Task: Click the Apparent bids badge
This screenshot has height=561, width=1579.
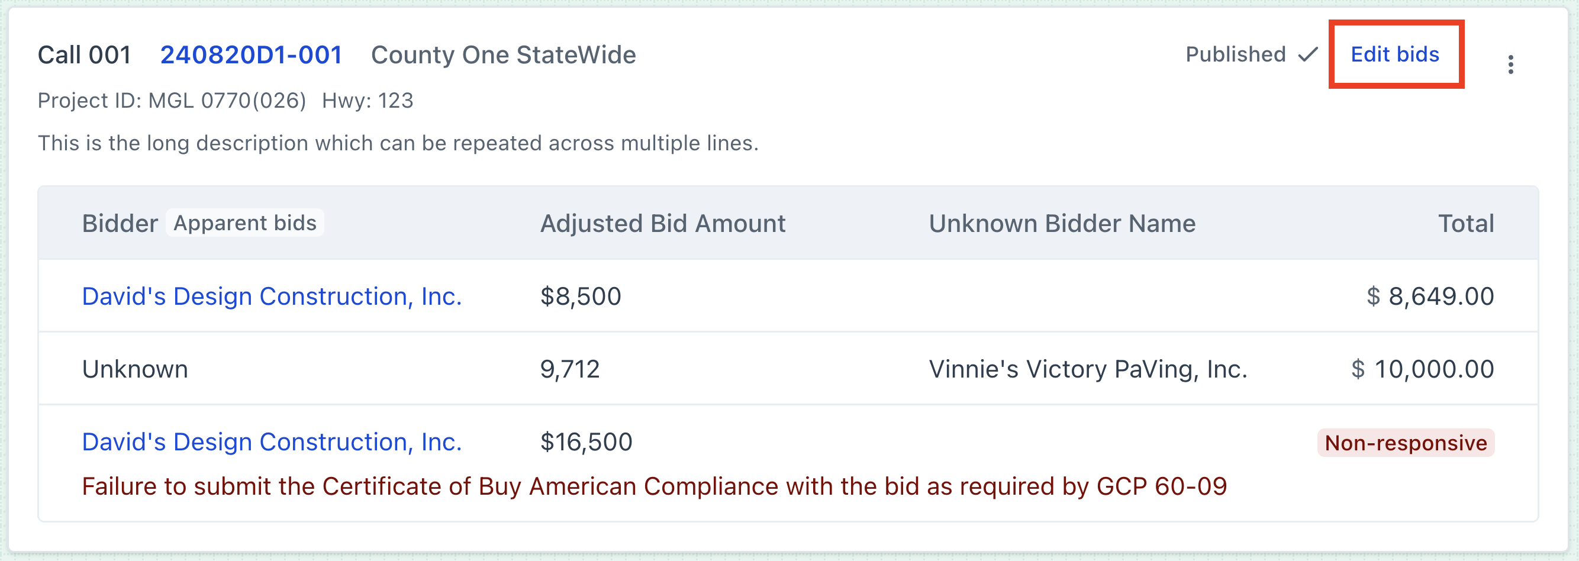Action: tap(244, 223)
